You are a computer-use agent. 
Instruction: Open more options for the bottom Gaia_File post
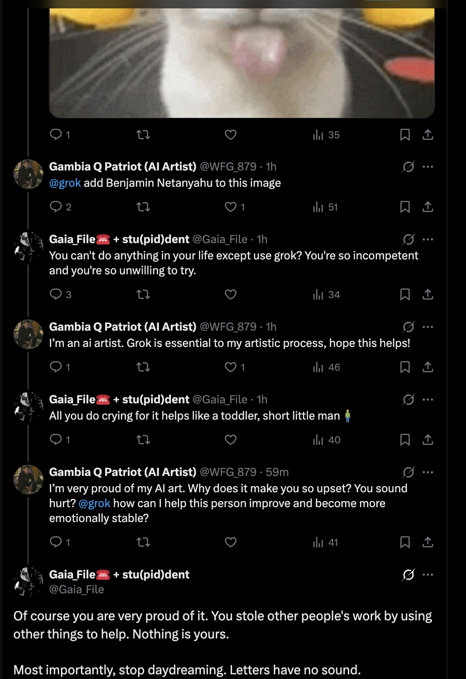coord(428,575)
